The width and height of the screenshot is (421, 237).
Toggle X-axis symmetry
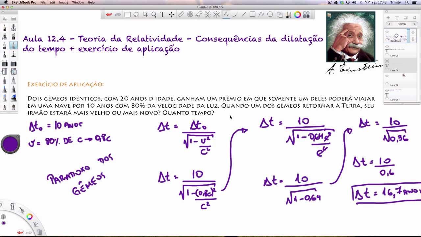pos(208,14)
